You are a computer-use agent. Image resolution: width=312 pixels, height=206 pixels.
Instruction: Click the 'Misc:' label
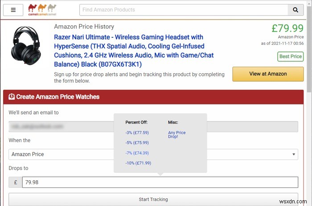point(173,123)
